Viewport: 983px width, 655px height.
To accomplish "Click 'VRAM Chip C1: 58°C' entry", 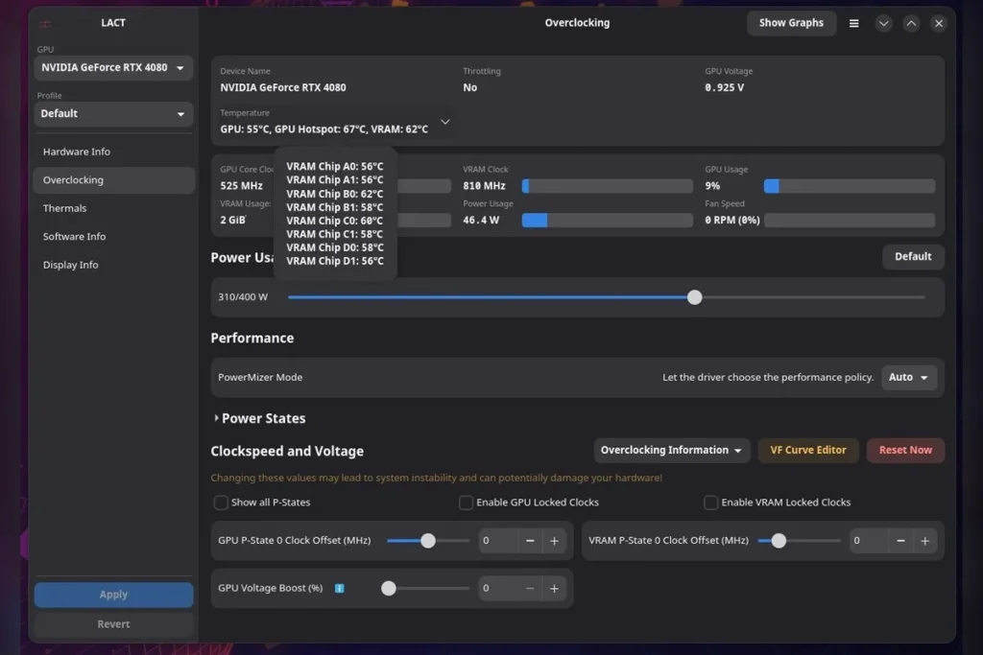I will [x=335, y=234].
